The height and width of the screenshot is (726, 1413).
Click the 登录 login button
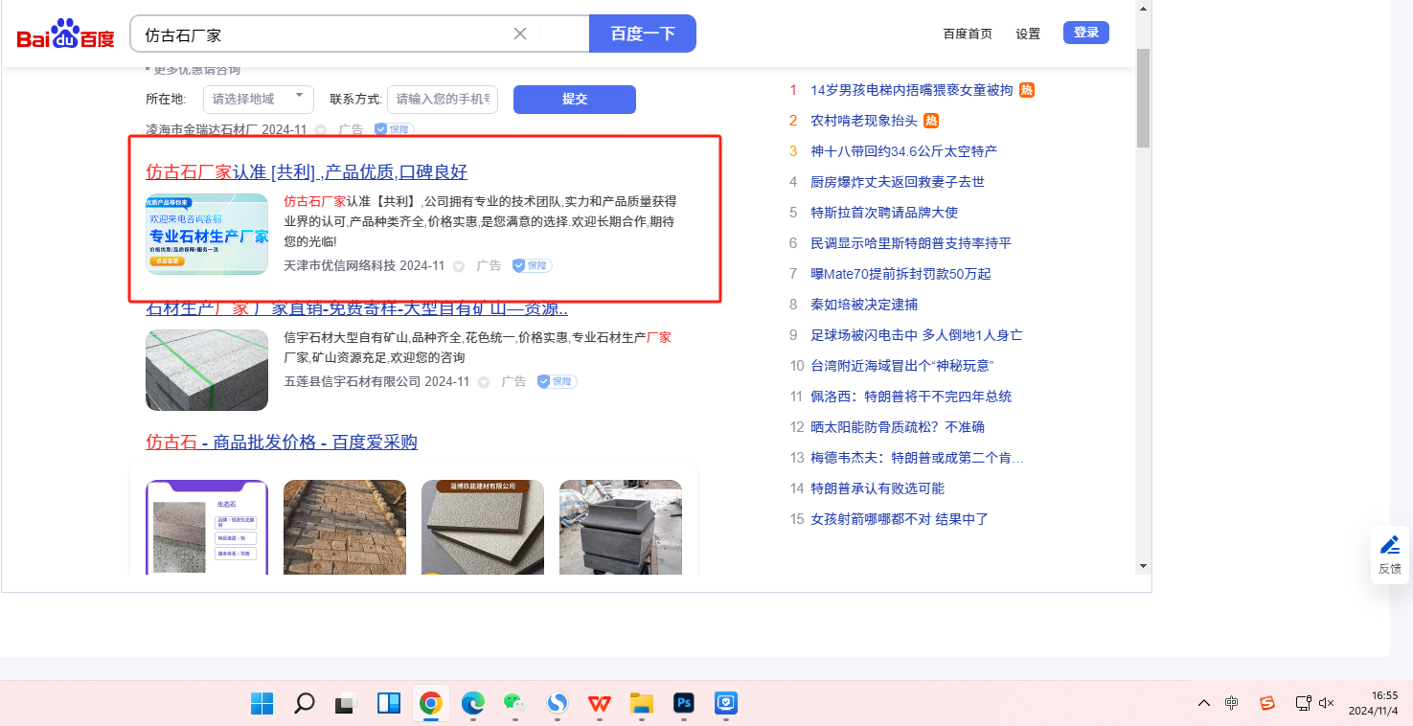click(x=1086, y=33)
